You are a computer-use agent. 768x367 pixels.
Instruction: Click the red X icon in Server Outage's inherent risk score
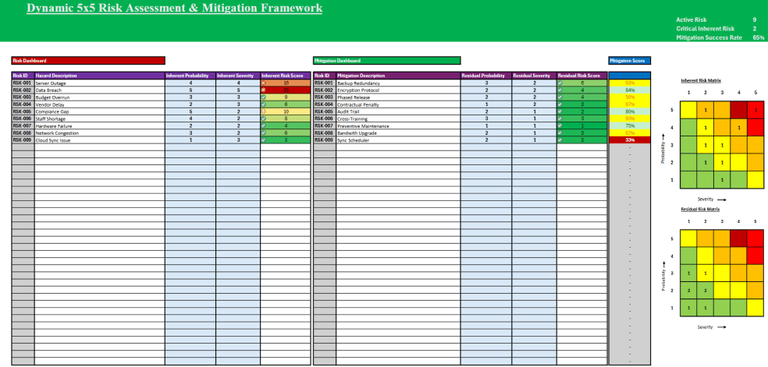264,83
